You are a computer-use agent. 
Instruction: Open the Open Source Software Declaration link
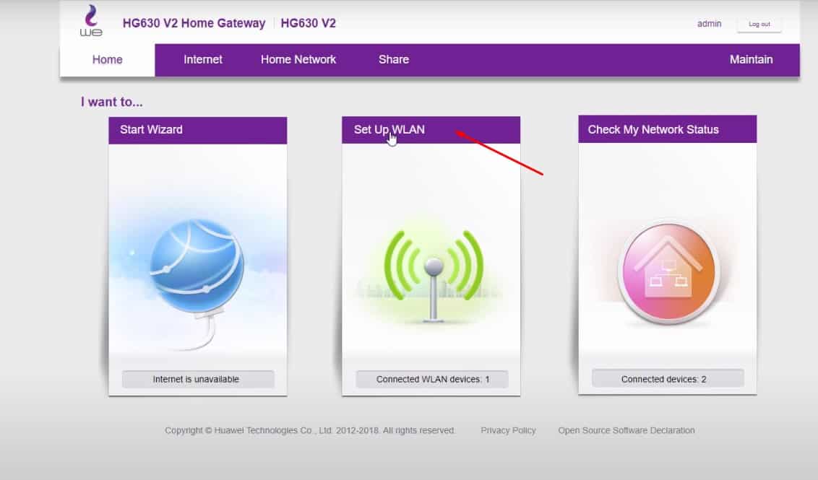[627, 430]
